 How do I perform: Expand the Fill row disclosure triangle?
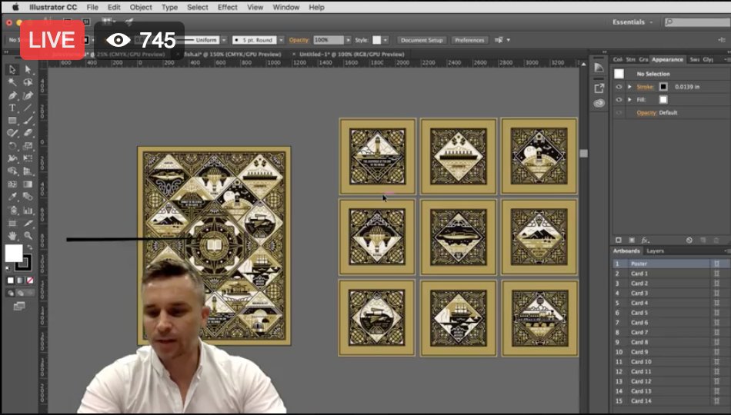(x=629, y=100)
